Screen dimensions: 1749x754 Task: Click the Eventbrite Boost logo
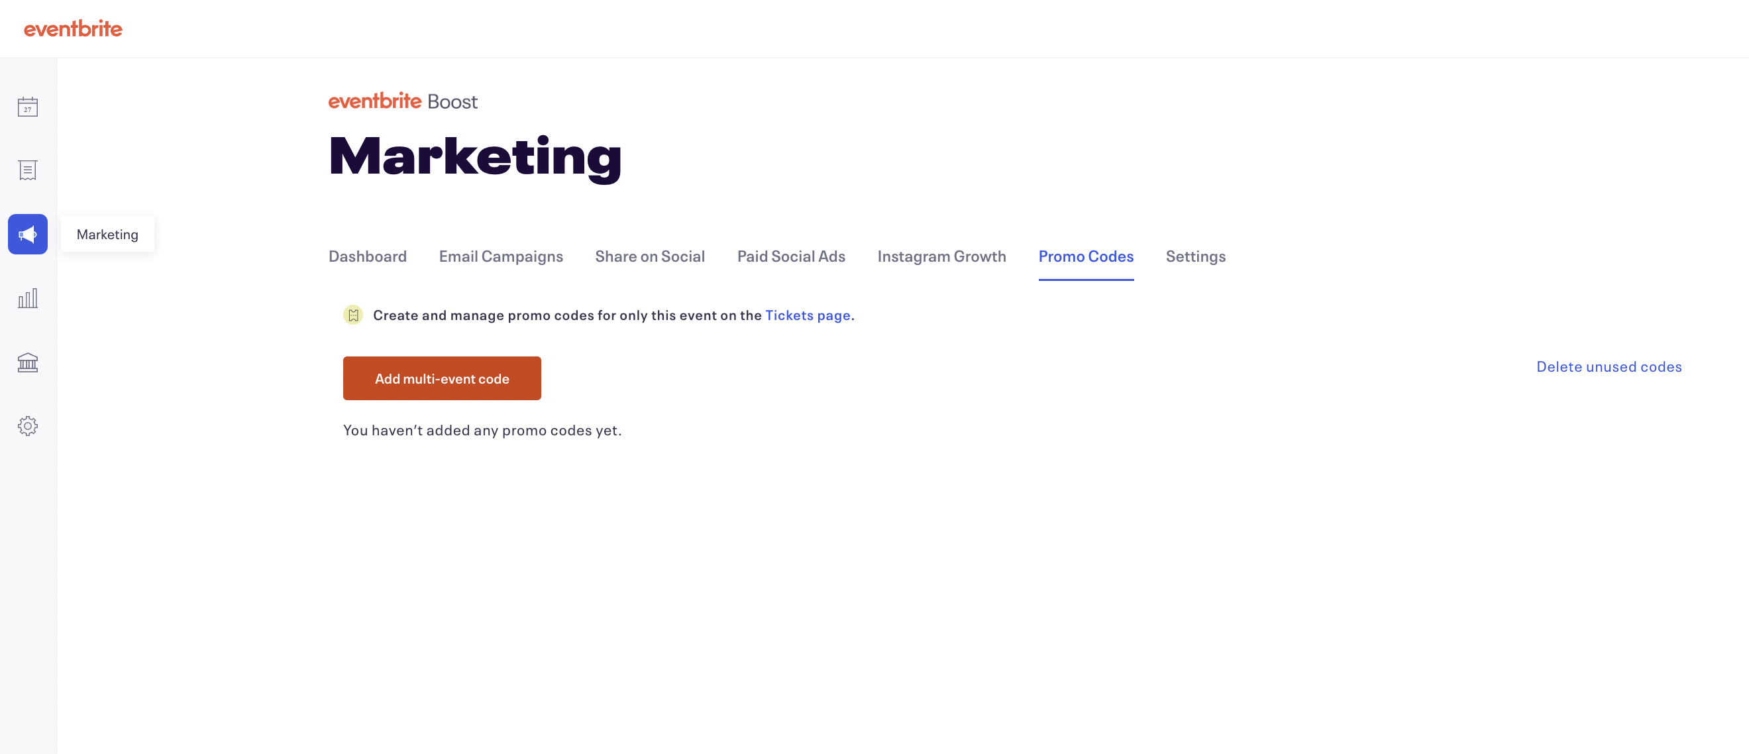click(x=403, y=101)
